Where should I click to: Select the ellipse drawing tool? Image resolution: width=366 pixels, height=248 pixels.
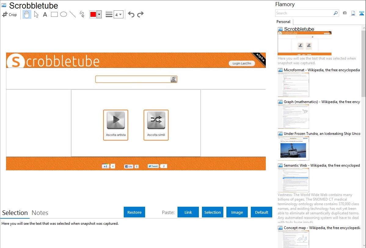64,14
